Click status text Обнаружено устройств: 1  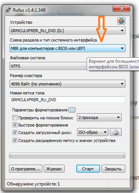coord(33,184)
